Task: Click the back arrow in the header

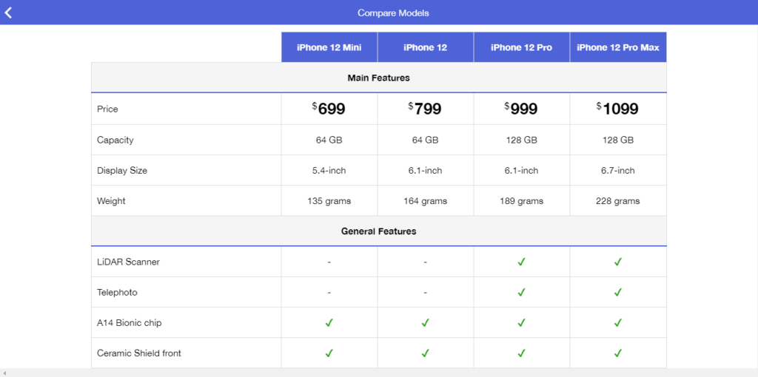Action: (8, 13)
